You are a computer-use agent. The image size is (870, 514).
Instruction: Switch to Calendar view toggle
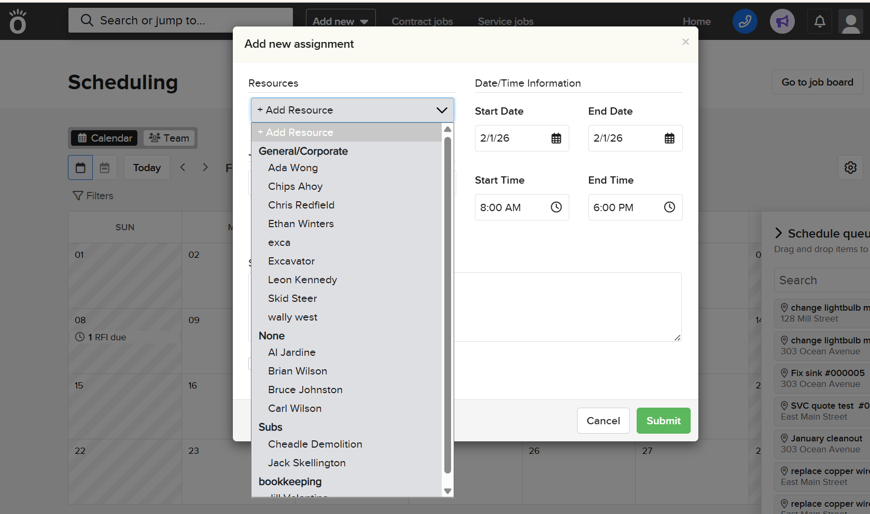pos(104,138)
